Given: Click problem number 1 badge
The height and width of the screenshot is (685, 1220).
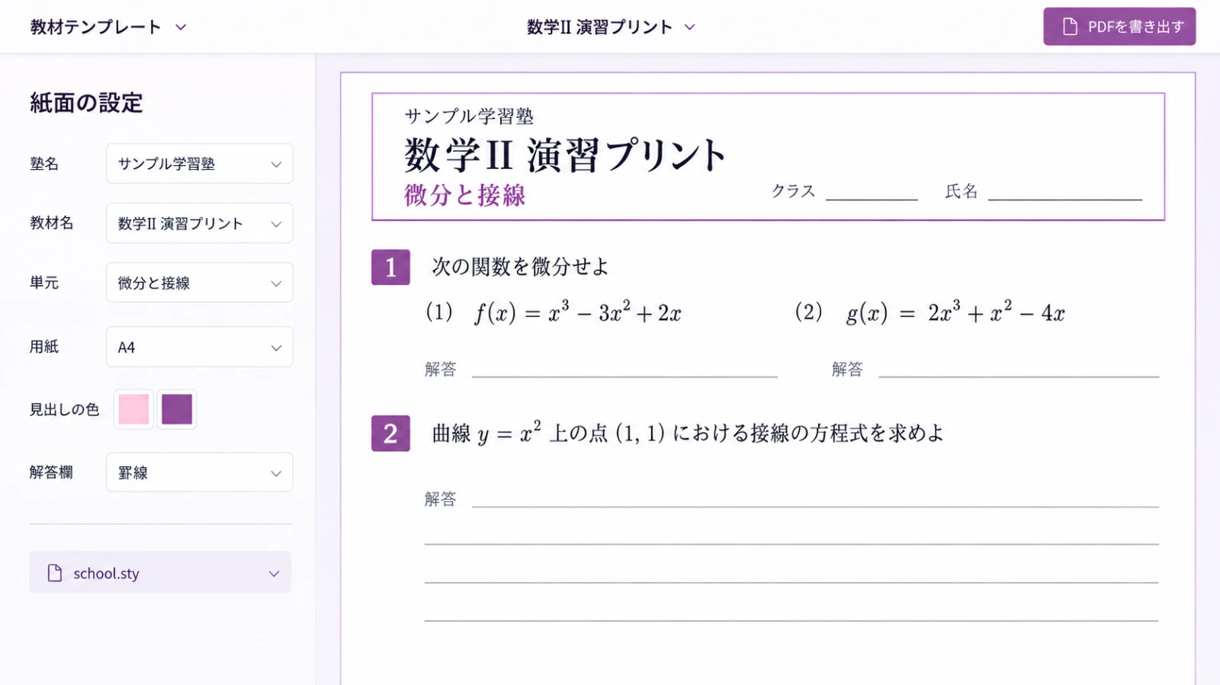Looking at the screenshot, I should coord(390,267).
